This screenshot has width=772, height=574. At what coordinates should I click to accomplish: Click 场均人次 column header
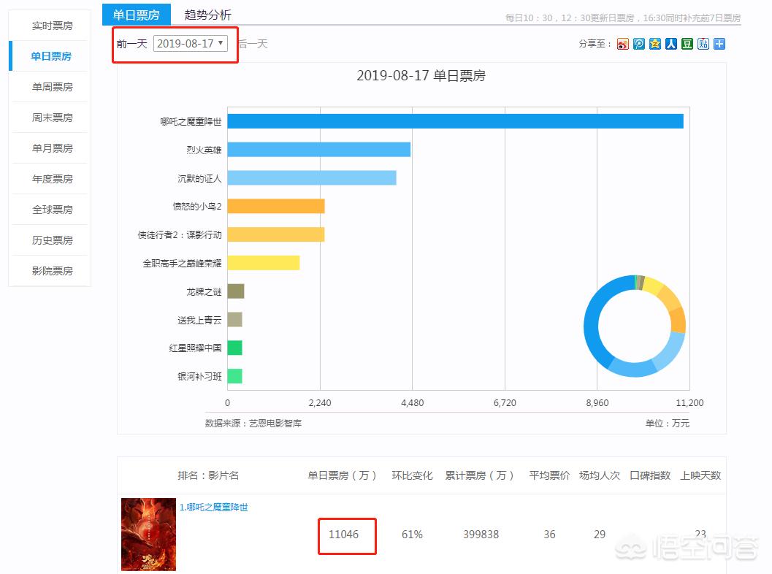(600, 475)
